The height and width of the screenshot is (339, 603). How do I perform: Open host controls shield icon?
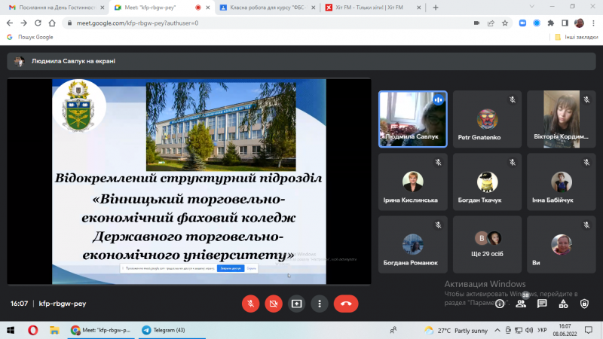coord(584,304)
